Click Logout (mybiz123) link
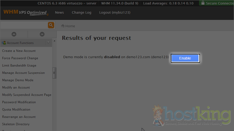The height and width of the screenshot is (131, 234). coord(115,13)
